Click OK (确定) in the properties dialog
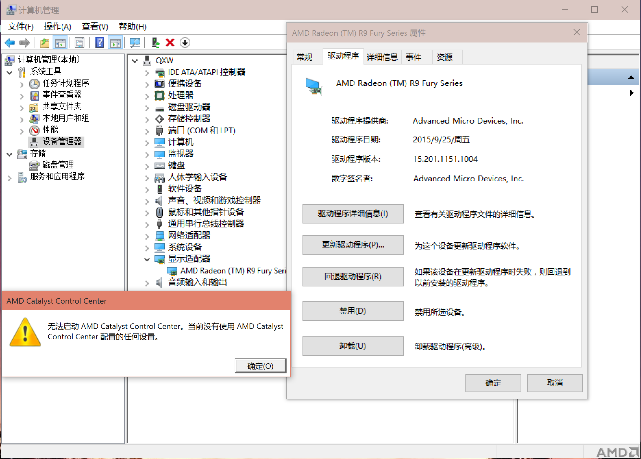641x459 pixels. 493,383
